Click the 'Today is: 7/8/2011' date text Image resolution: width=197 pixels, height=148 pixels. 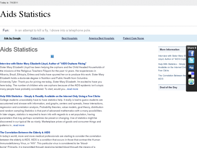pyautogui.click(x=9, y=3)
